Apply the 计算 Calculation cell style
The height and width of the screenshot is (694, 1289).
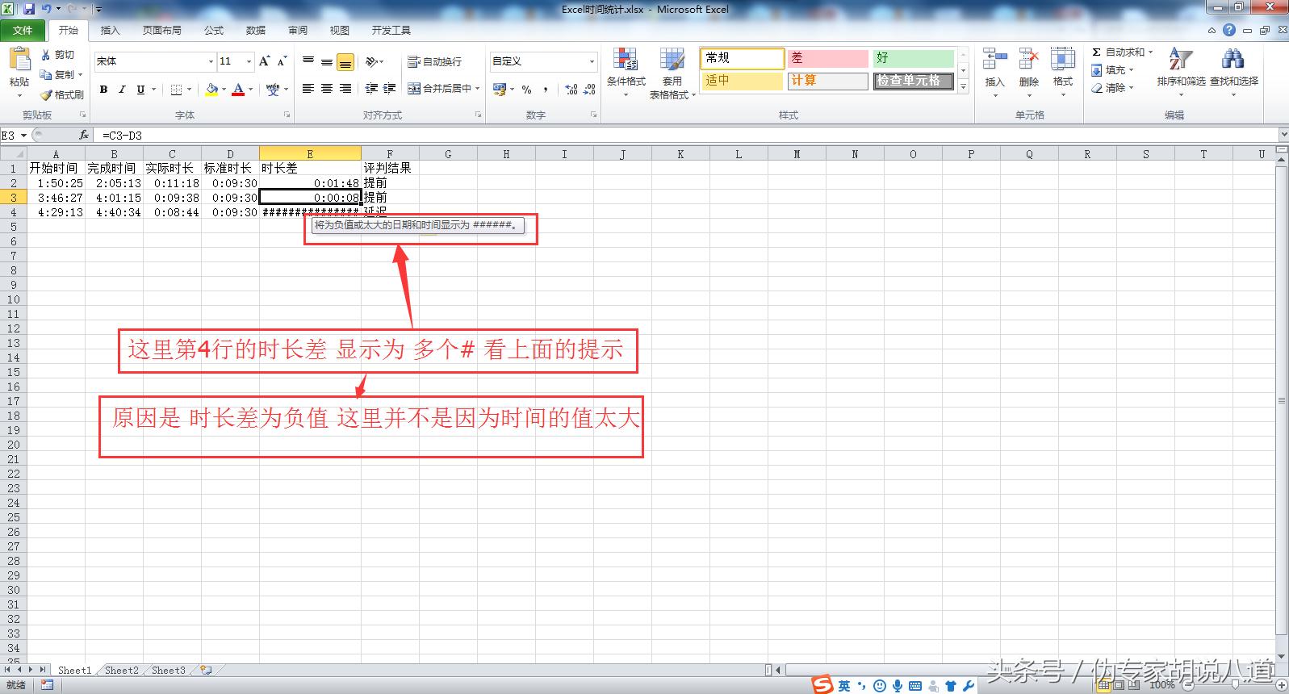point(827,81)
